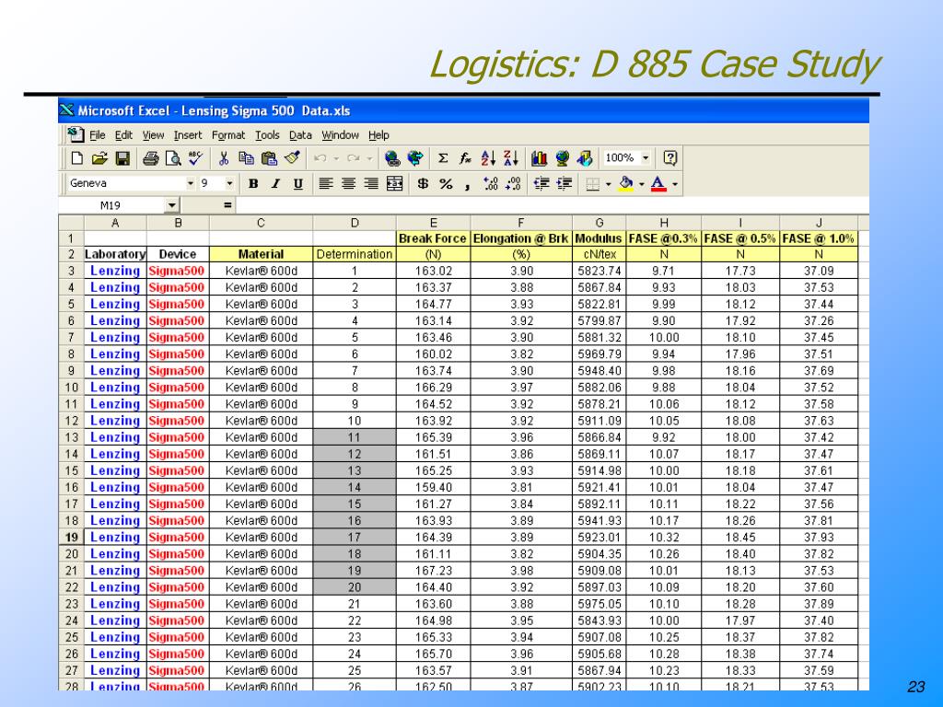The height and width of the screenshot is (707, 943).
Task: Select Determination cell containing 17
Action: [355, 538]
